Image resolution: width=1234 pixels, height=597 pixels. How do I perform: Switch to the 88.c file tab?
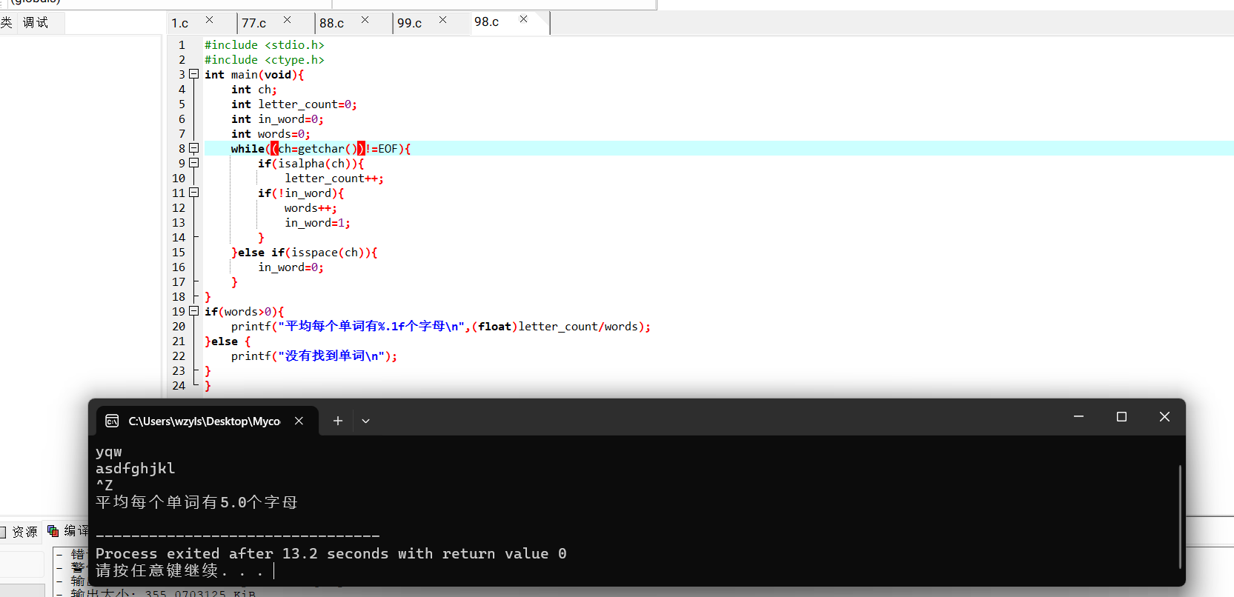pos(331,23)
